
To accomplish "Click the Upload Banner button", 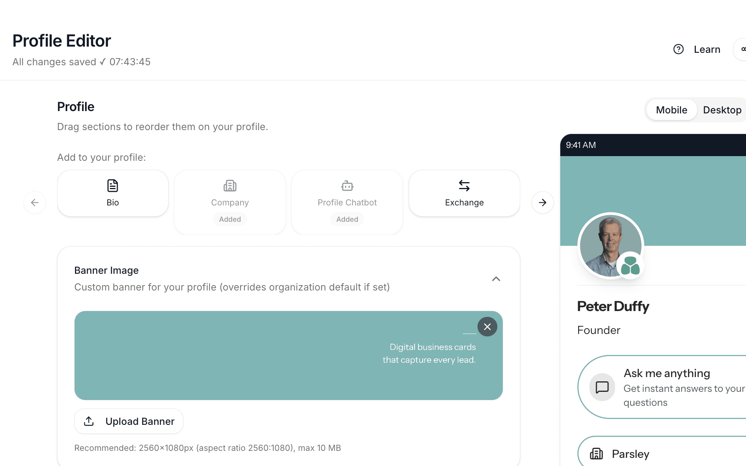I will [129, 421].
